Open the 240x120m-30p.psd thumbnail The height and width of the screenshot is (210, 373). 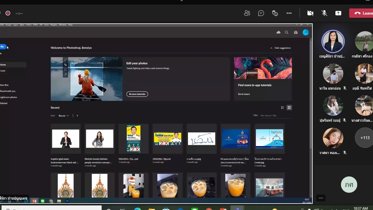click(x=168, y=139)
